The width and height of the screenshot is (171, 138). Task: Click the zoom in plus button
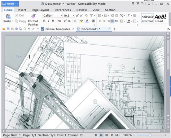tap(166, 135)
